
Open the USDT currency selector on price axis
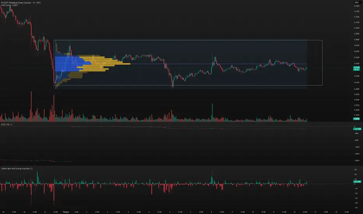point(357,2)
